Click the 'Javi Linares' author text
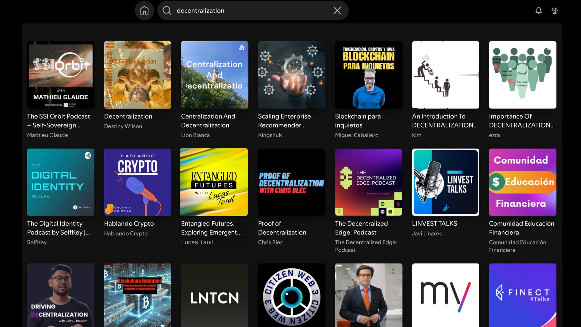 click(x=427, y=233)
